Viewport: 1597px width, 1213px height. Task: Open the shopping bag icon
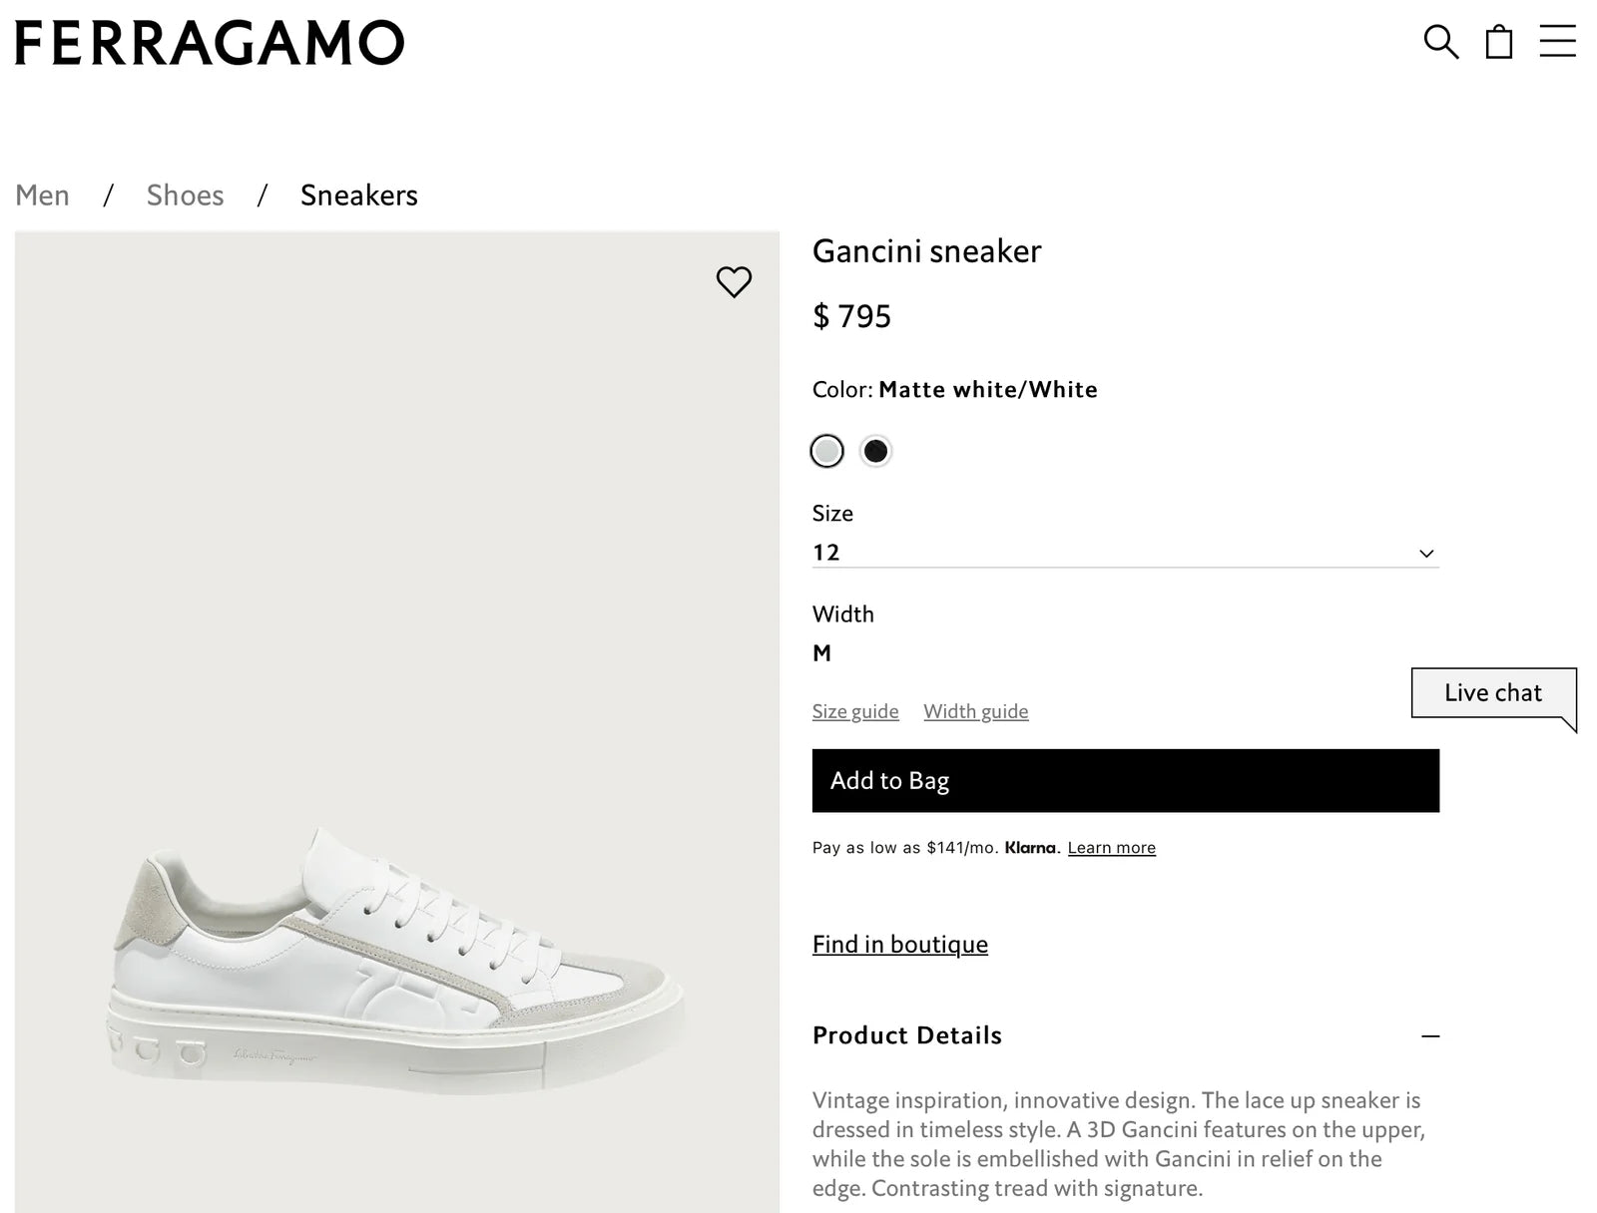click(x=1497, y=44)
